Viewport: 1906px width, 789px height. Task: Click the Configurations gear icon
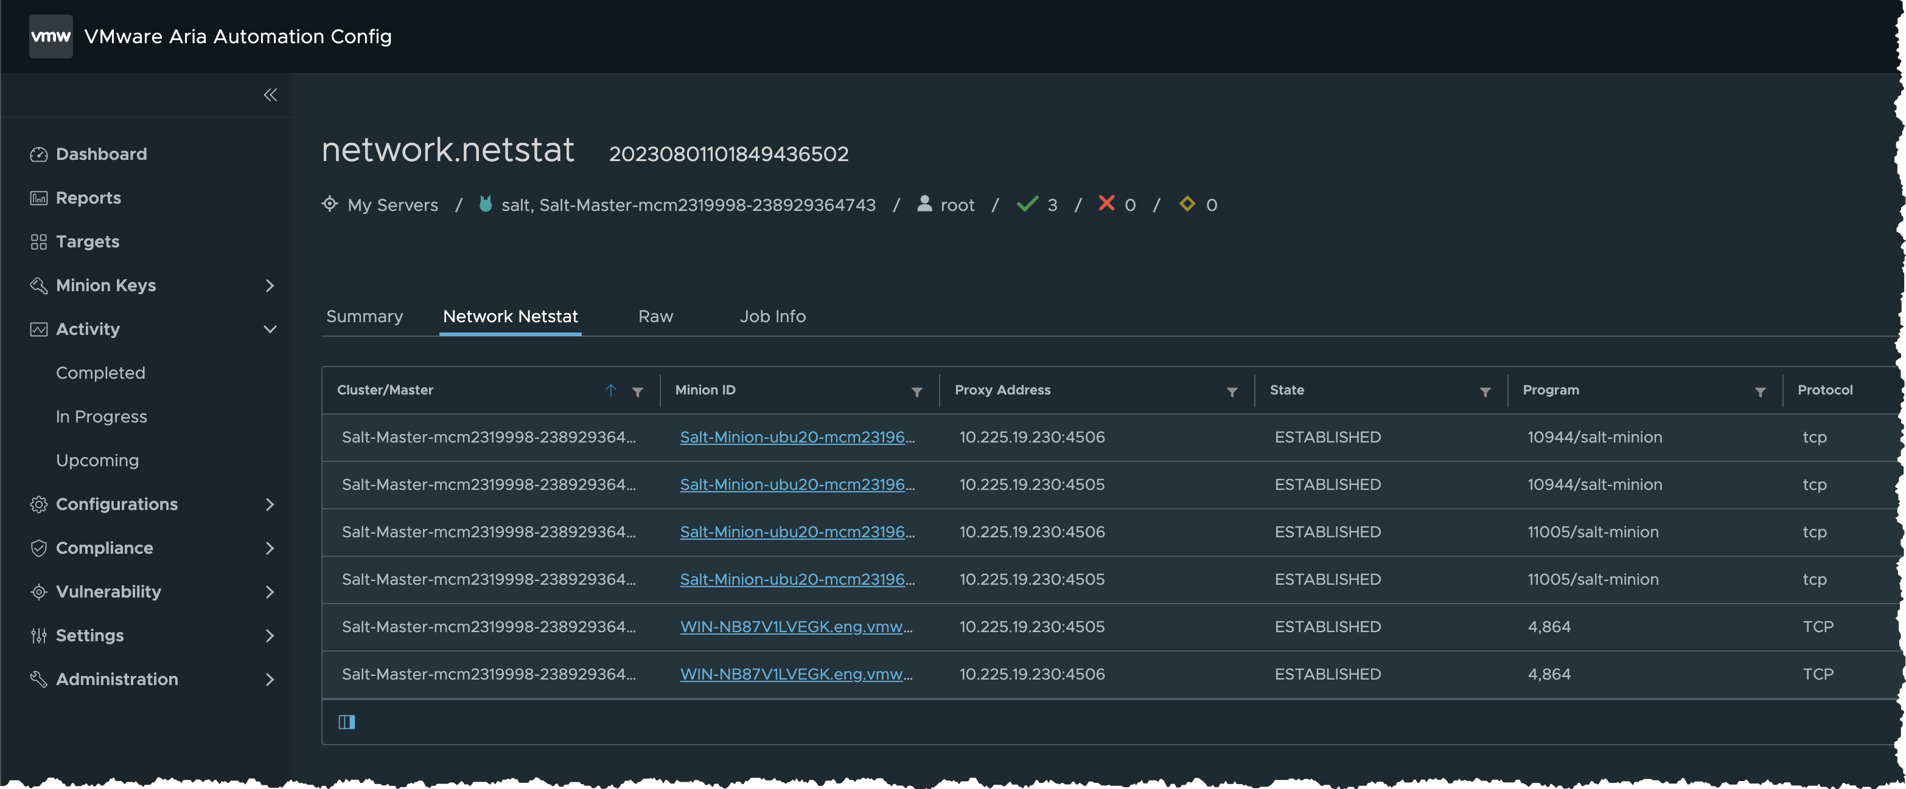coord(38,504)
